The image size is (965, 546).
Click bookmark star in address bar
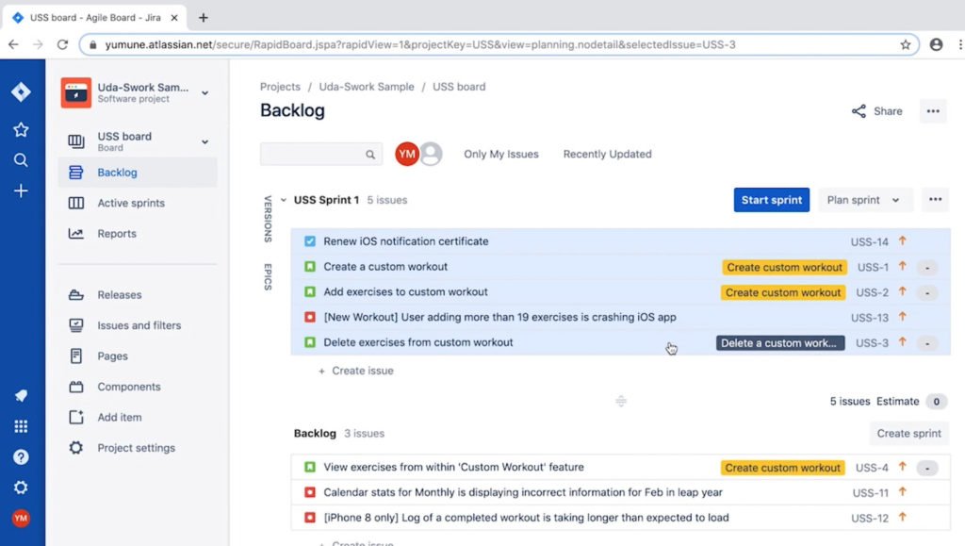click(x=906, y=44)
